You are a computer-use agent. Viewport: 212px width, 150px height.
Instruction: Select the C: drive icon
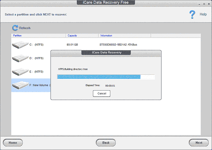point(20,45)
